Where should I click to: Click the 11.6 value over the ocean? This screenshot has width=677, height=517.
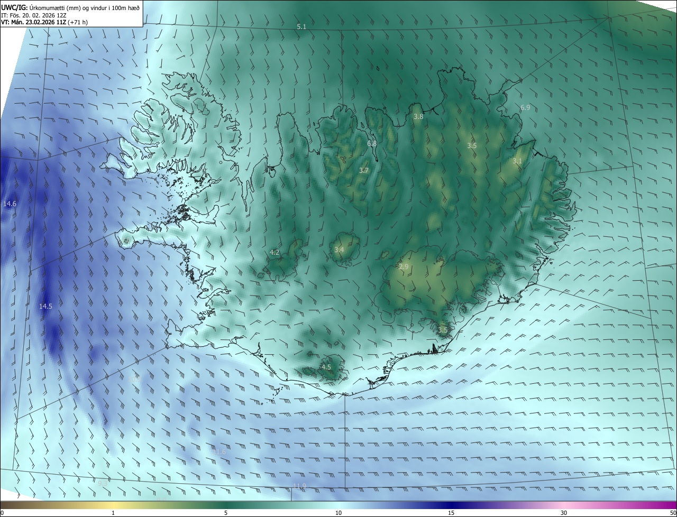219,451
